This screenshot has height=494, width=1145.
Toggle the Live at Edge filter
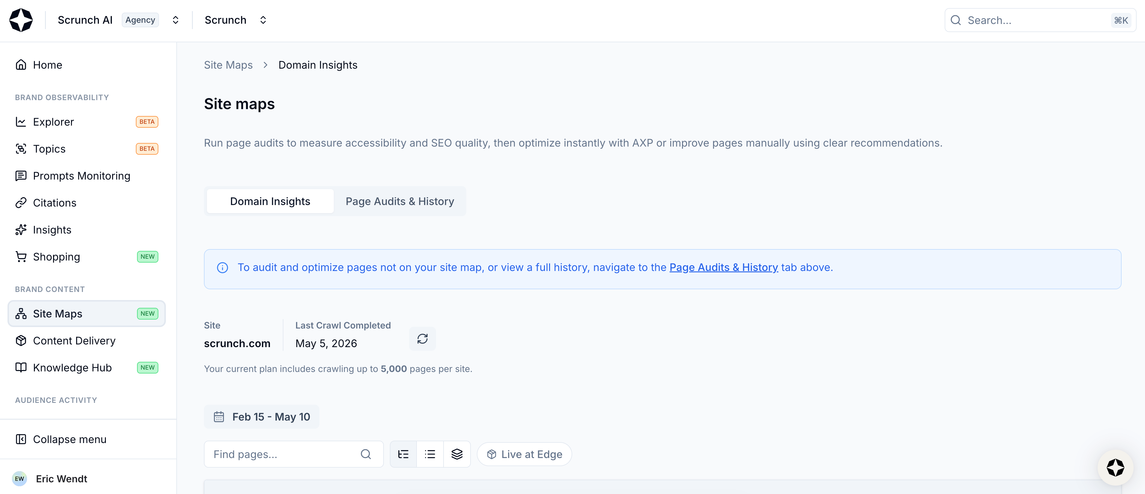click(525, 454)
